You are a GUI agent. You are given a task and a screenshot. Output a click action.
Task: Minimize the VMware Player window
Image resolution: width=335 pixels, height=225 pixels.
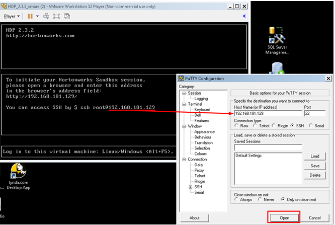(x=230, y=7)
